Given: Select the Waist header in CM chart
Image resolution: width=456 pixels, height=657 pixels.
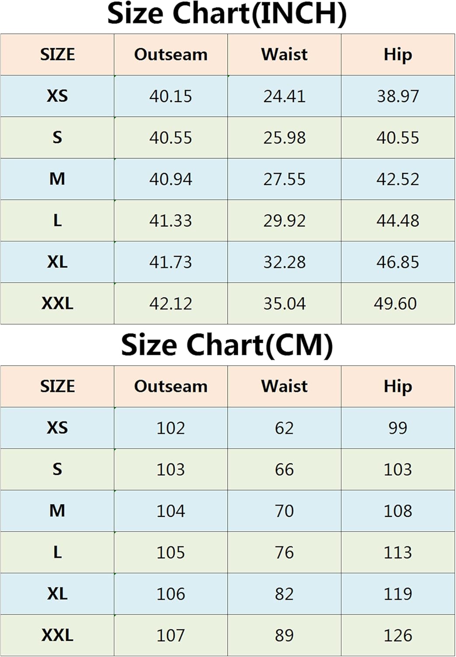Looking at the screenshot, I should pyautogui.click(x=284, y=386).
